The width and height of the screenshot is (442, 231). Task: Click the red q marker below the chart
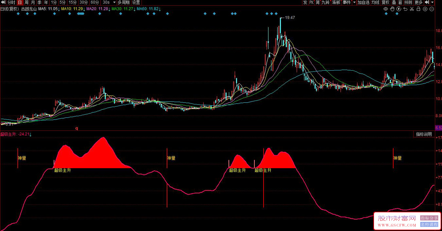tap(76, 128)
